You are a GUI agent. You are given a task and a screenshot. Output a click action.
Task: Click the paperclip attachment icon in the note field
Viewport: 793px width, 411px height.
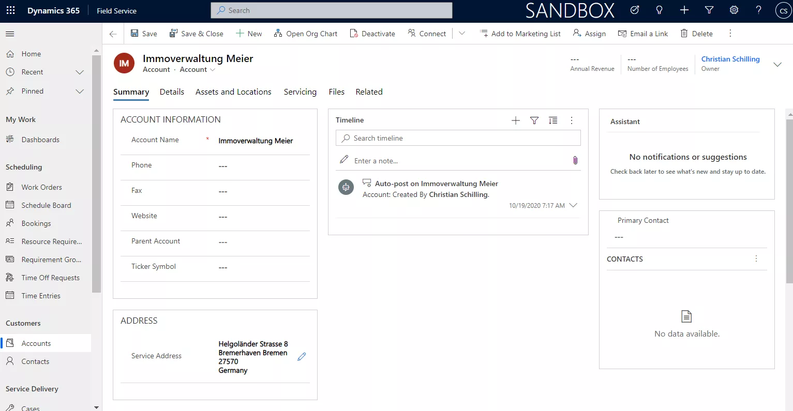(575, 160)
